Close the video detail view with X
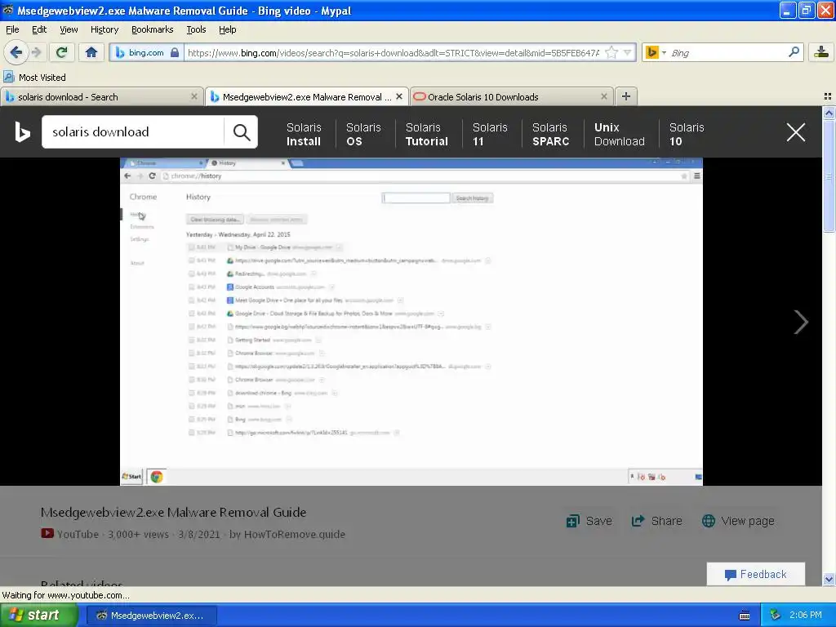The image size is (836, 627). [795, 132]
